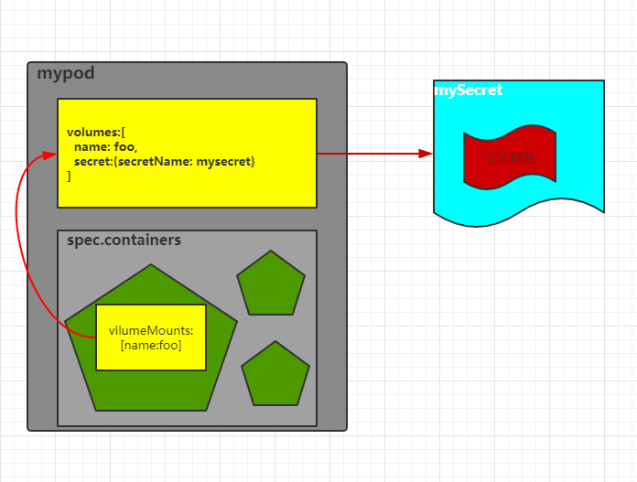The image size is (637, 482).
Task: Select the upper small green pentagon
Action: coord(271,285)
